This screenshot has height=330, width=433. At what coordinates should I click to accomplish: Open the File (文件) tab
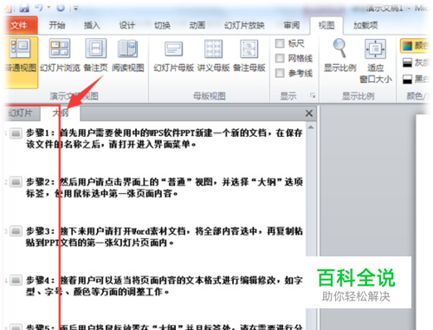coord(19,25)
